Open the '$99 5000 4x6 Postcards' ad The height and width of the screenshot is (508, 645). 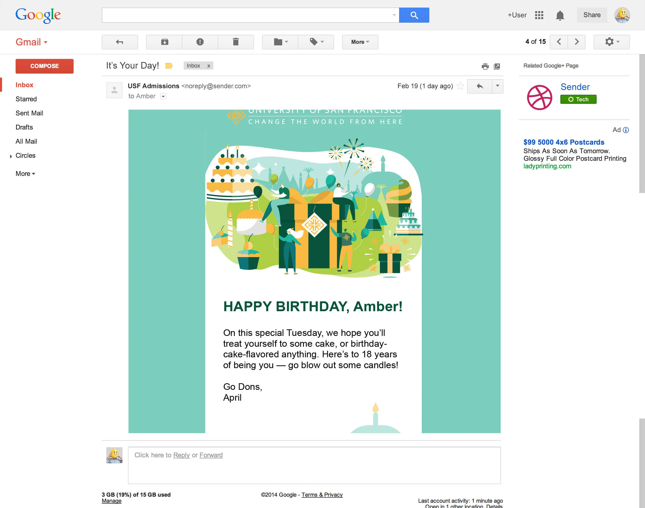point(564,142)
